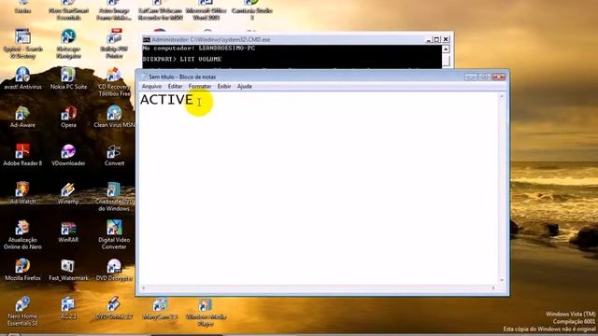Select the Atualização Online do Nero icon
The height and width of the screenshot is (336, 598).
(x=22, y=234)
